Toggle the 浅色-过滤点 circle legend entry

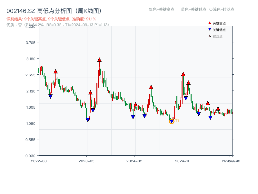(222, 10)
